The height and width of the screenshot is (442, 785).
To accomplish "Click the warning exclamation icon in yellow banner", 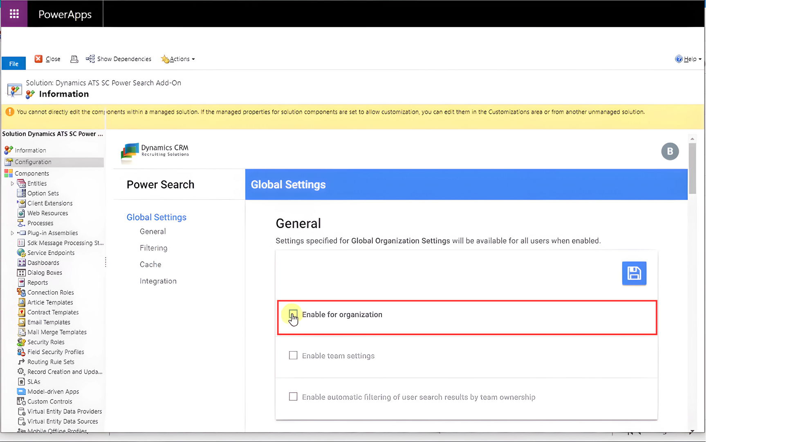I will (10, 112).
